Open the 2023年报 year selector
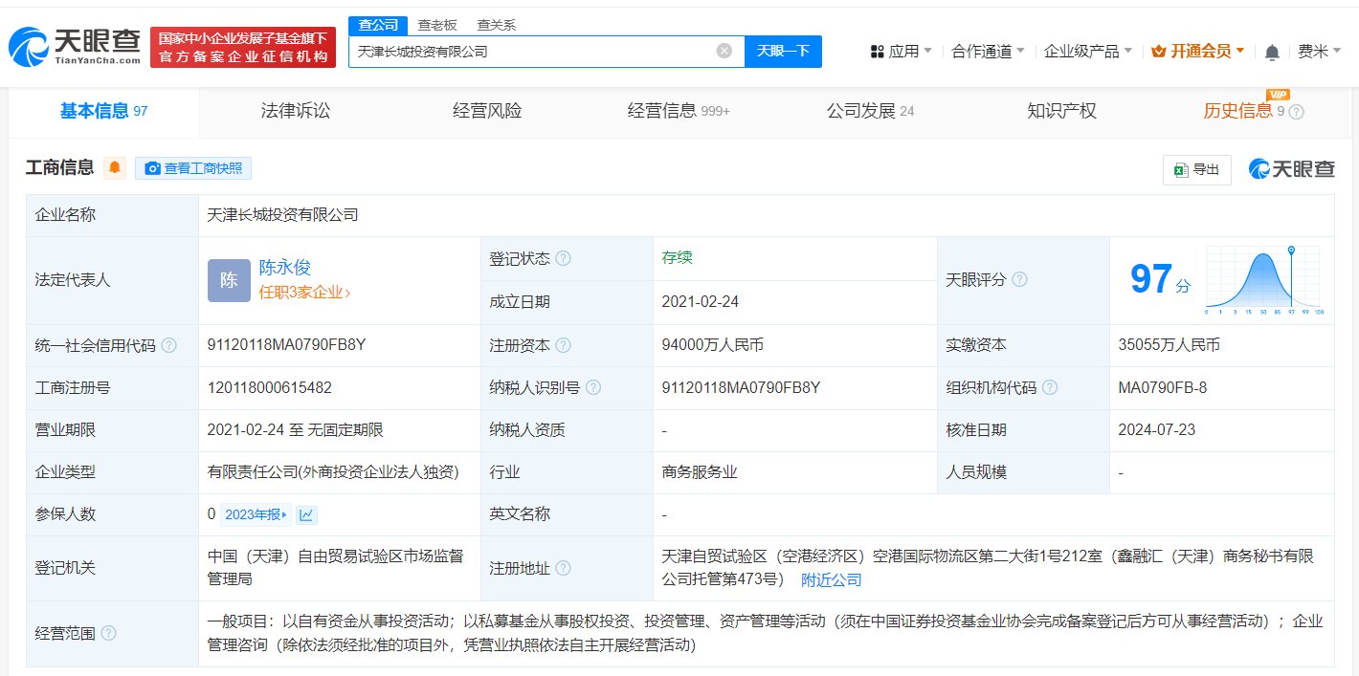Screen dimensions: 1359x676 [256, 515]
